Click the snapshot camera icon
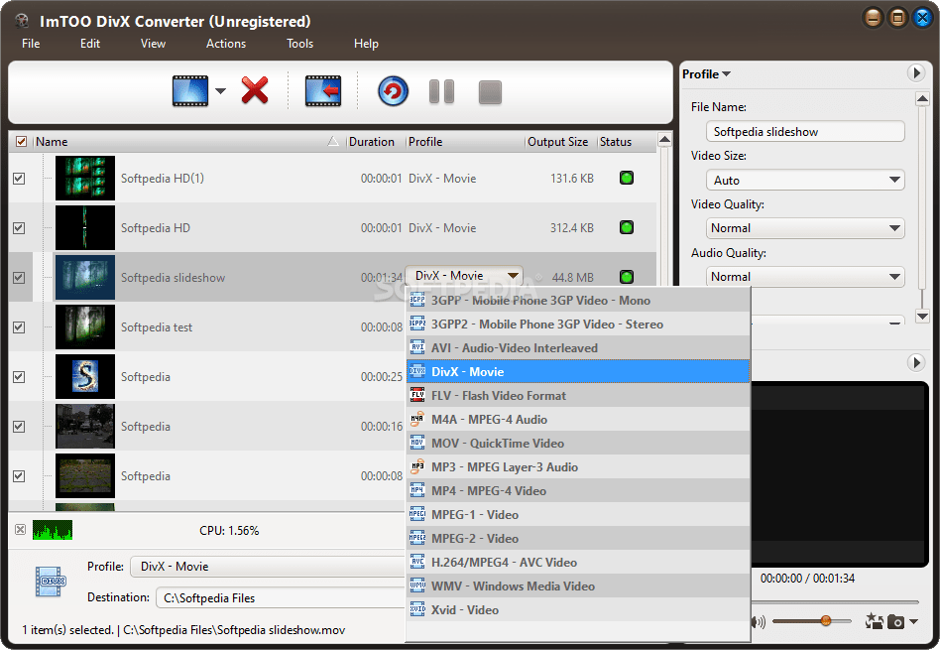 point(895,622)
